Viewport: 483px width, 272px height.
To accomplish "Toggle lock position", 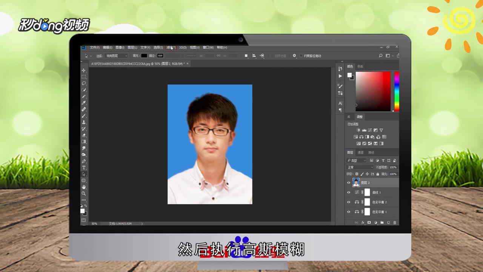I will [x=367, y=174].
